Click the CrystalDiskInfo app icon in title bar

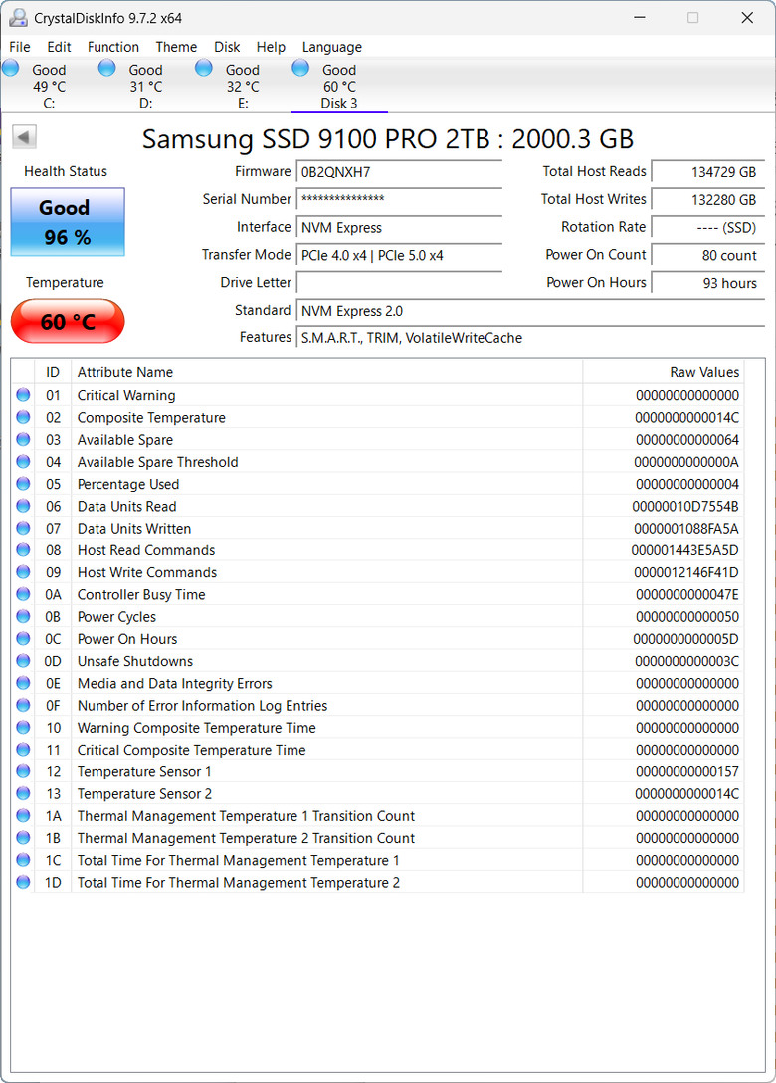18,18
